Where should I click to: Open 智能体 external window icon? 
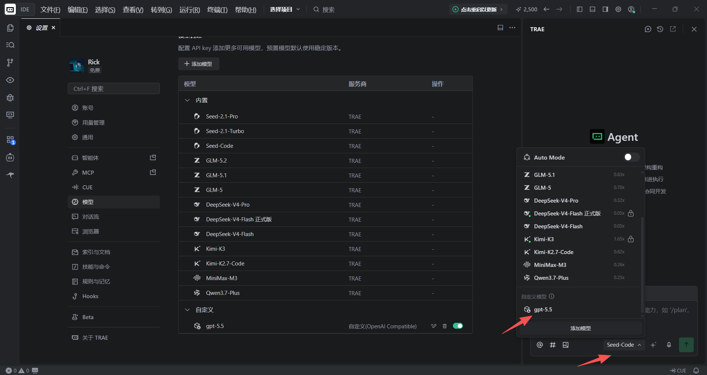coord(153,158)
